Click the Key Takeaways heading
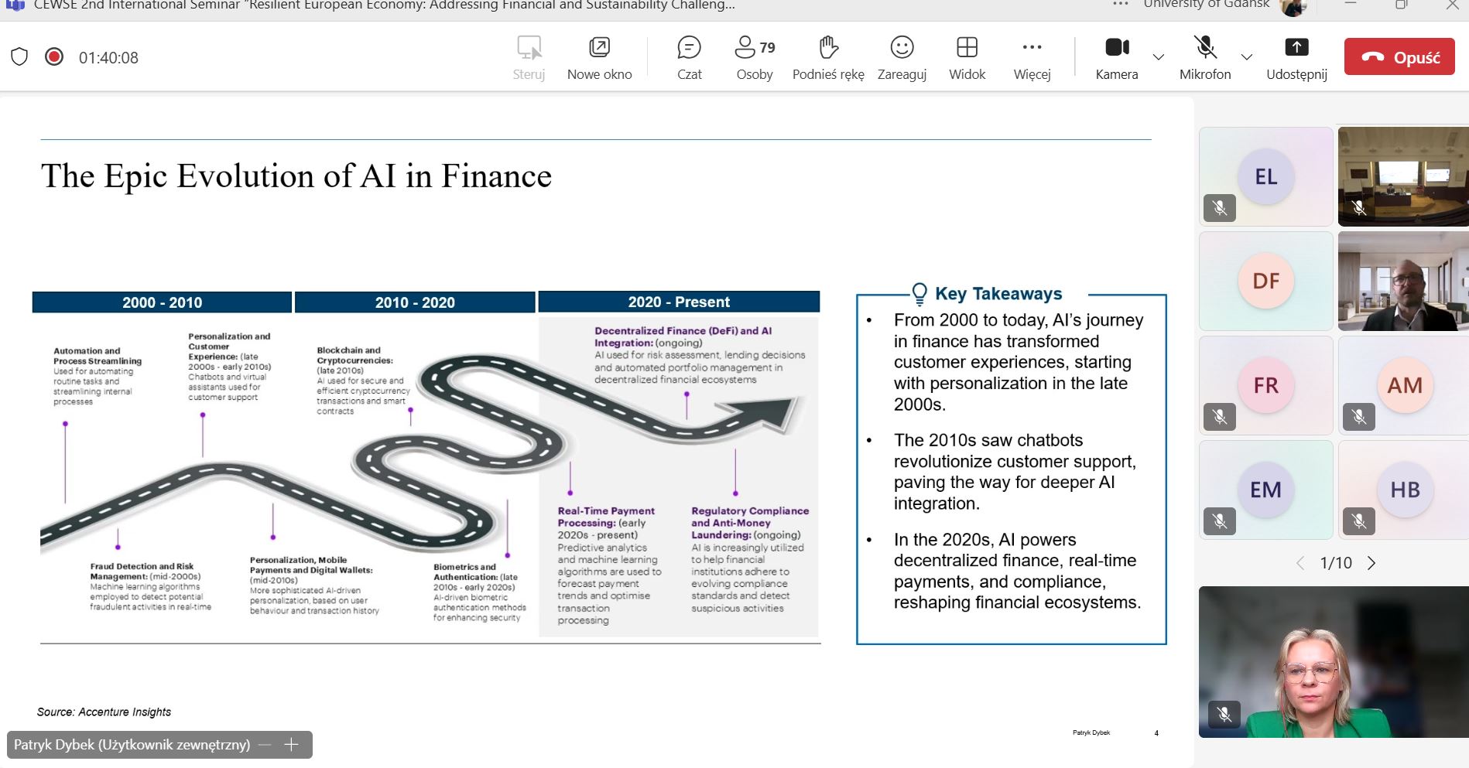1469x768 pixels. pyautogui.click(x=998, y=294)
